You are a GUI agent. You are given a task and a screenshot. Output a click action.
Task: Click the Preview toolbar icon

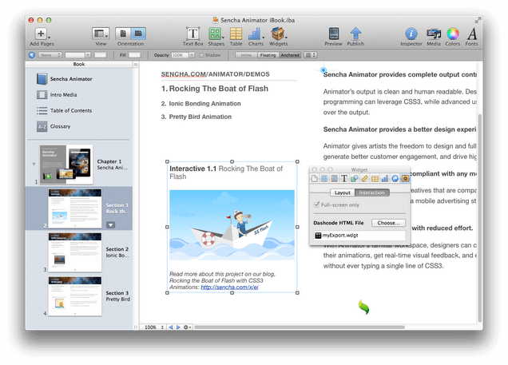pyautogui.click(x=334, y=34)
